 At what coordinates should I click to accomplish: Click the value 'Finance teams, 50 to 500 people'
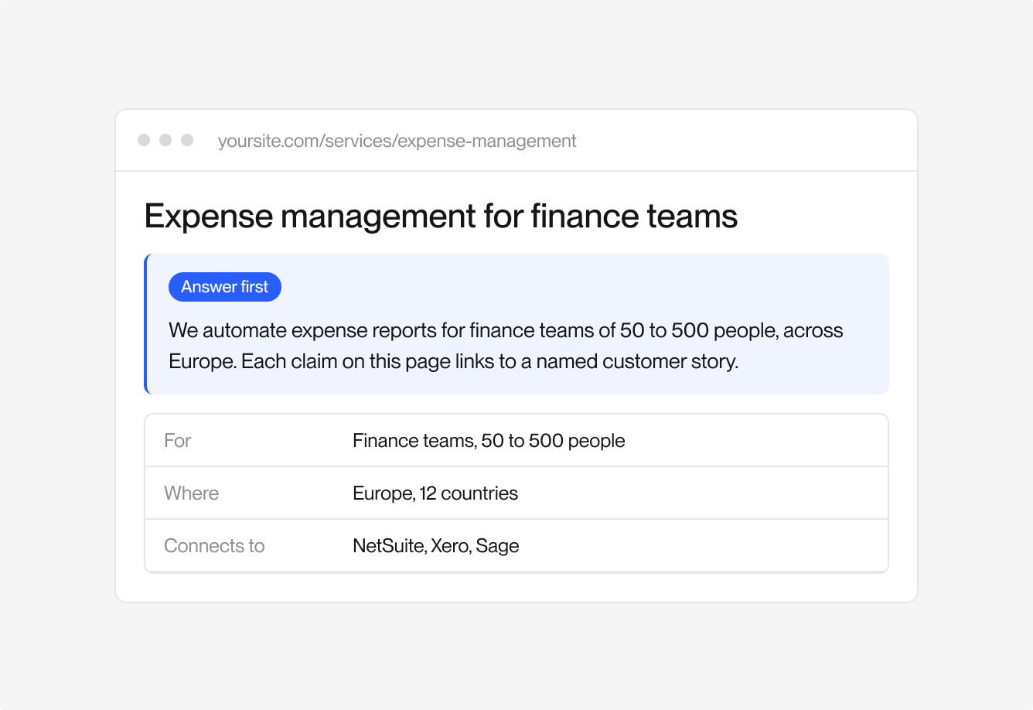pyautogui.click(x=489, y=441)
